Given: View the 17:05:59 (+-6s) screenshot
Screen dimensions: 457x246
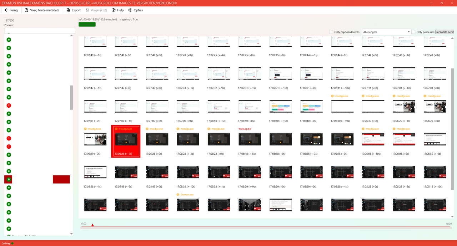Looking at the screenshot, I should pos(435,139).
